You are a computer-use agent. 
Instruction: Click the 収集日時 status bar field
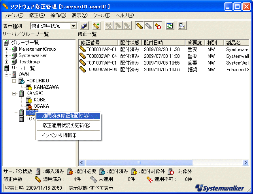point(34,188)
